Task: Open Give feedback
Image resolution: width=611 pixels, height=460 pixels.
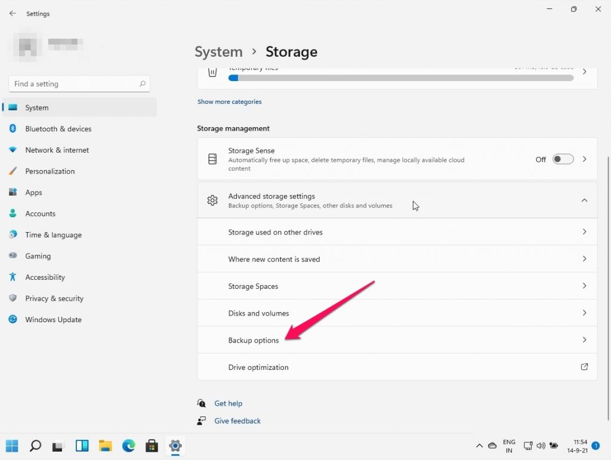Action: point(237,421)
